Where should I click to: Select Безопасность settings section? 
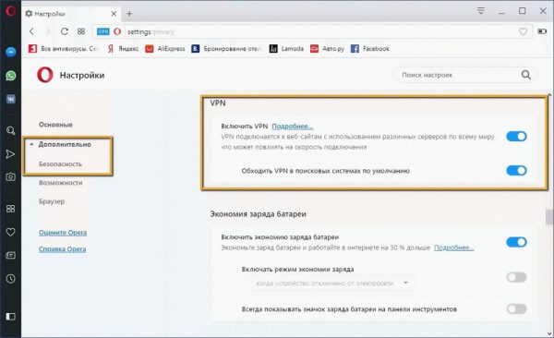coord(60,164)
